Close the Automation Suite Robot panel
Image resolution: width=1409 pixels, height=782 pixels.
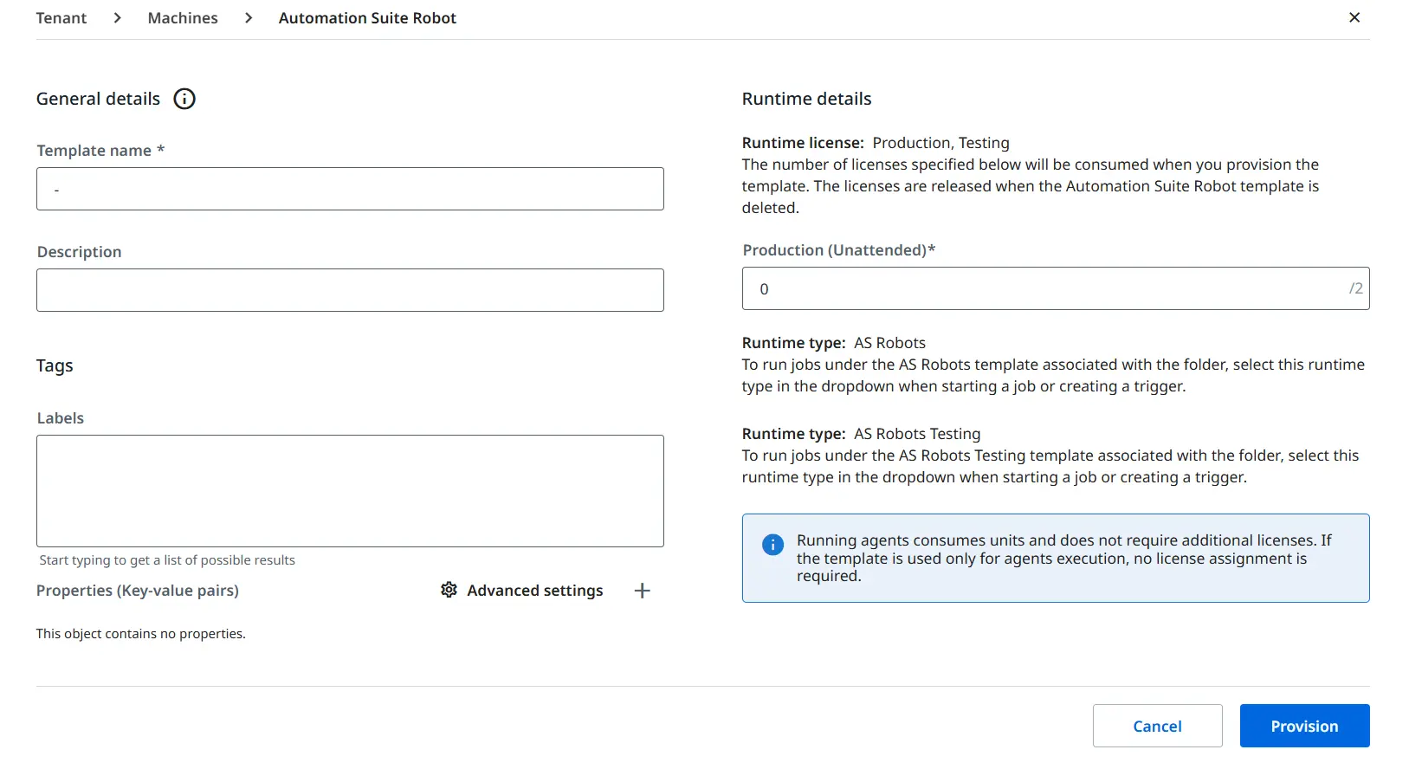tap(1354, 17)
